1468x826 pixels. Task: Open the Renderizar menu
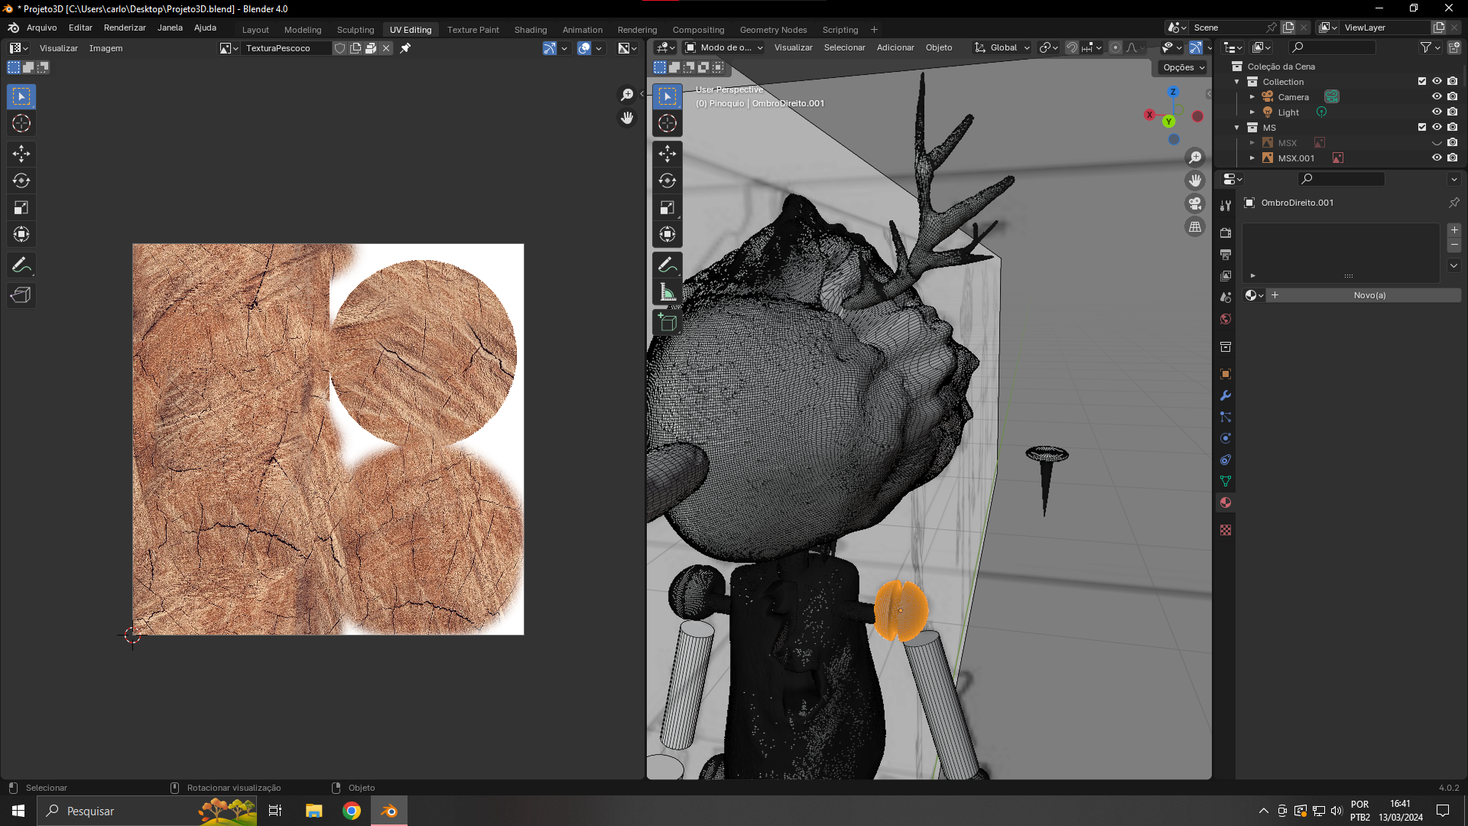click(125, 28)
